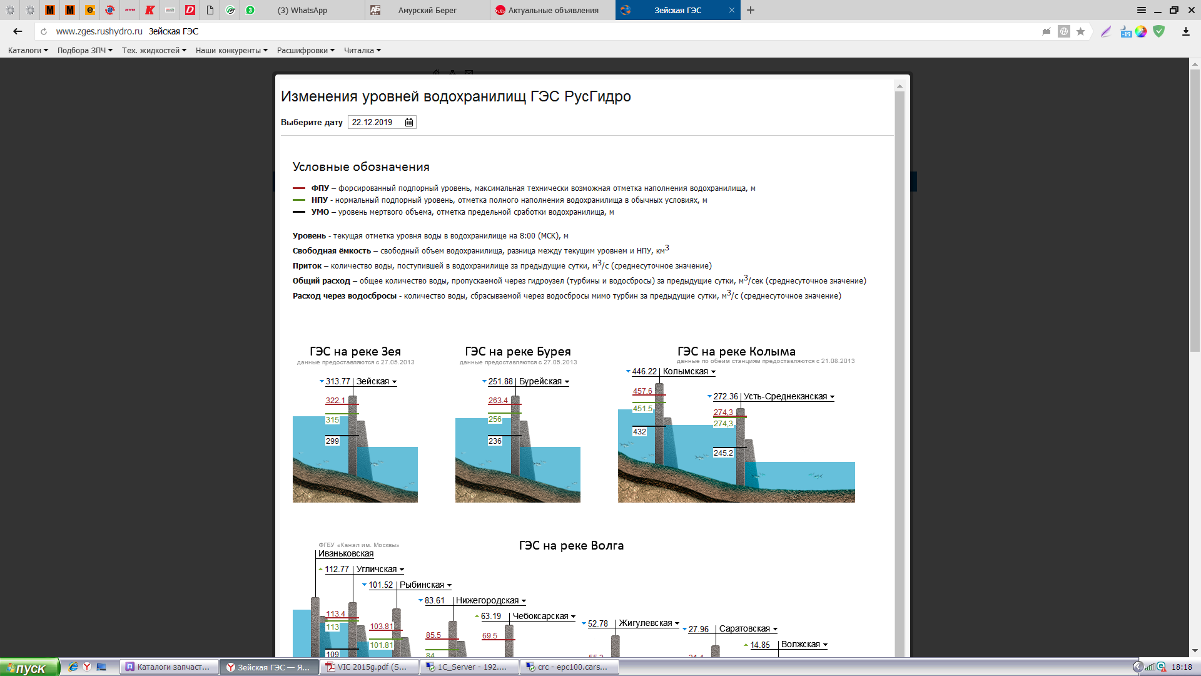Expand the Подбора ЗПЧ bookmarks folder
This screenshot has height=676, width=1201.
click(x=85, y=51)
